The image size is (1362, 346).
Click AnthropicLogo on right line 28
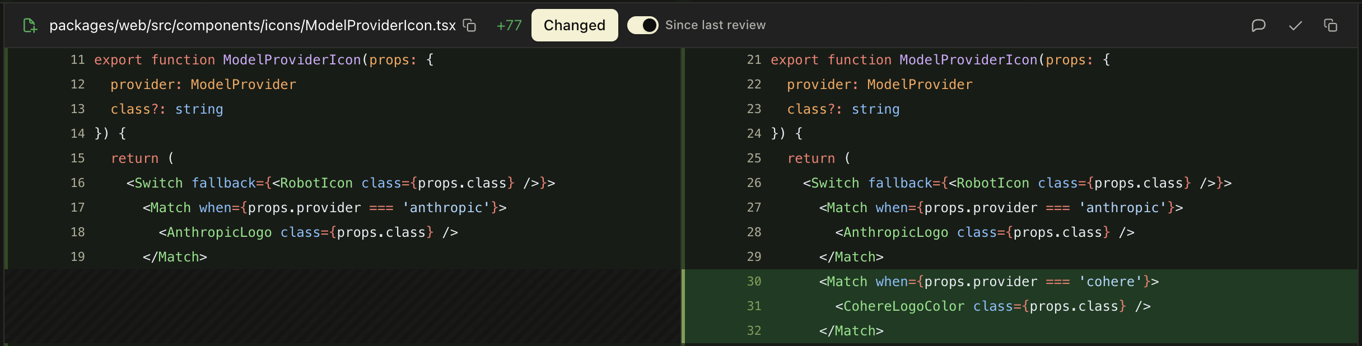[x=896, y=232]
